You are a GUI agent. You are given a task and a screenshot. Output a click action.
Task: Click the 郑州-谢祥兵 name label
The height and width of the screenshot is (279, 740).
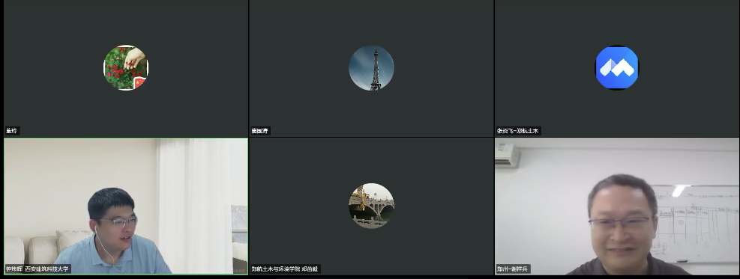[513, 269]
